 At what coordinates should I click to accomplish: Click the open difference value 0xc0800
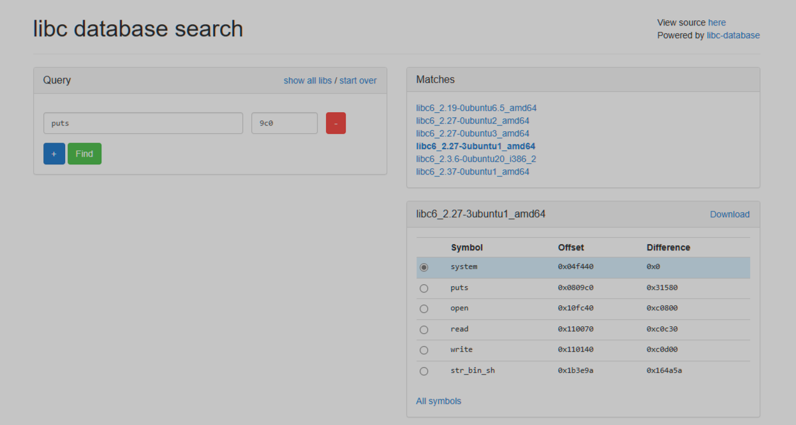tap(662, 308)
